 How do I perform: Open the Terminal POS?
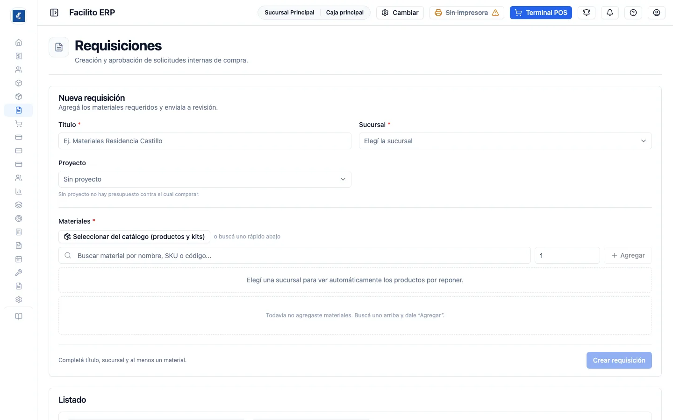click(541, 13)
